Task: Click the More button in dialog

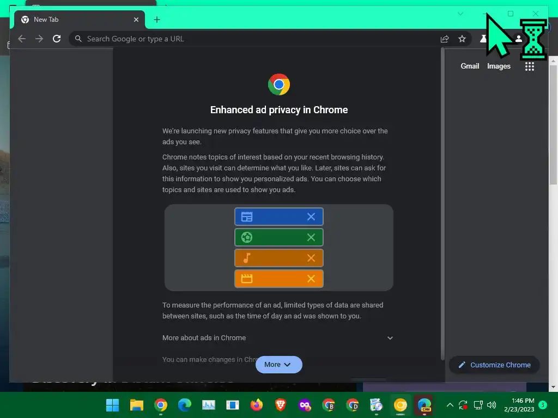Action: tap(278, 364)
